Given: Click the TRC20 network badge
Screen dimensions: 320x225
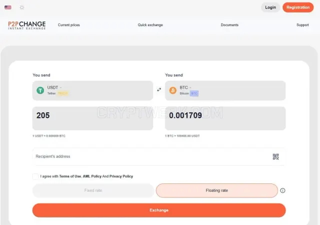Looking at the screenshot, I should 63,94.
